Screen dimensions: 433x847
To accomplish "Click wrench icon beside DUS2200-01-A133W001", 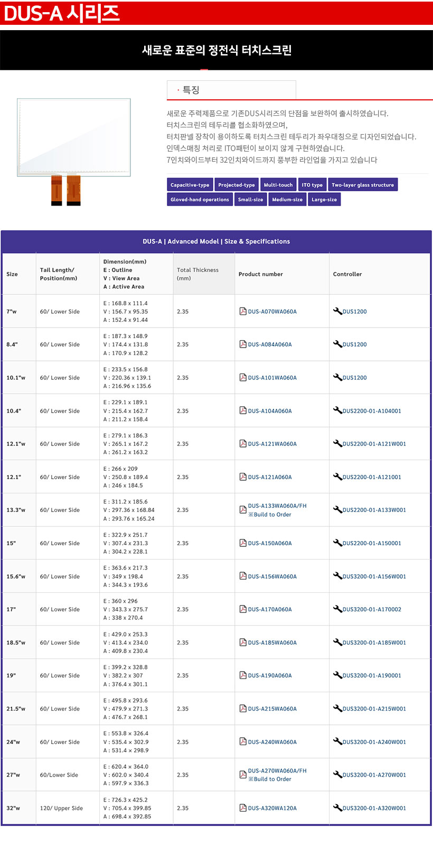I will pyautogui.click(x=337, y=510).
